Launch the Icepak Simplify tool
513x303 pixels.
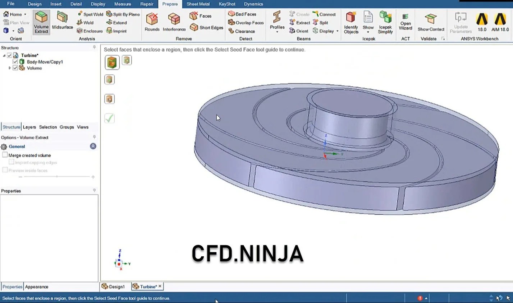point(385,22)
